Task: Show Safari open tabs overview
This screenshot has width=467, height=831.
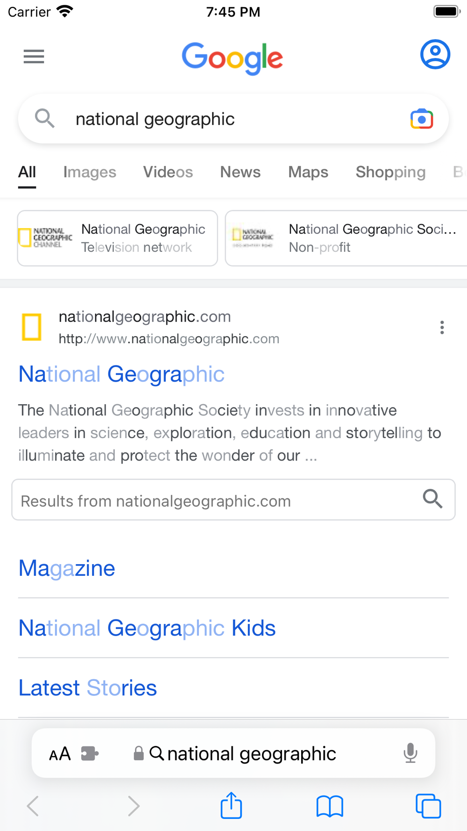Action: click(428, 806)
